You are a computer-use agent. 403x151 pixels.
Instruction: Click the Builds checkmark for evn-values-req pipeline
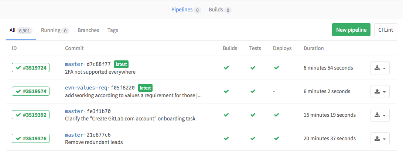[x=226, y=91]
